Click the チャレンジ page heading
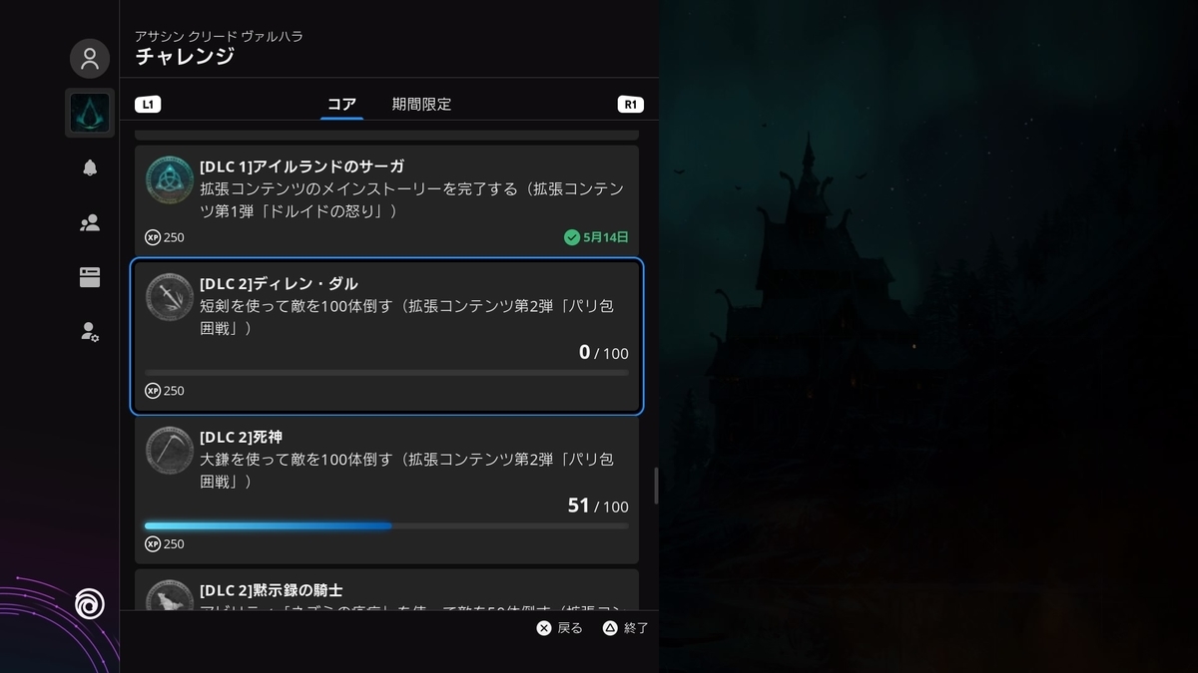This screenshot has height=673, width=1198. pos(185,57)
